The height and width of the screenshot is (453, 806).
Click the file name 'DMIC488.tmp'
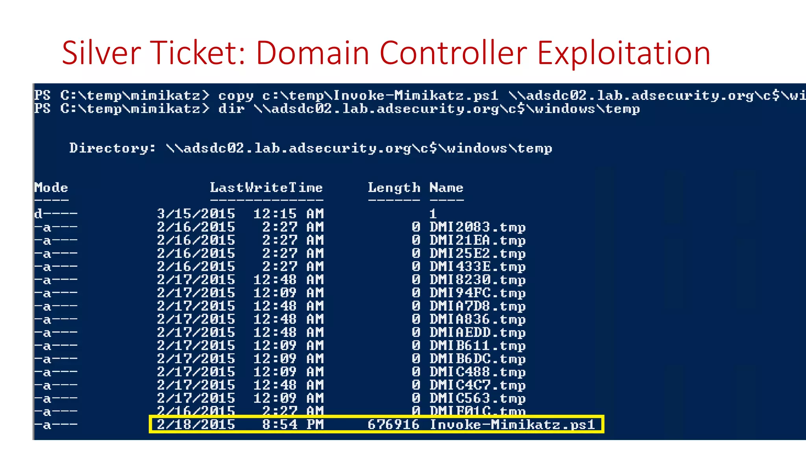tap(477, 372)
